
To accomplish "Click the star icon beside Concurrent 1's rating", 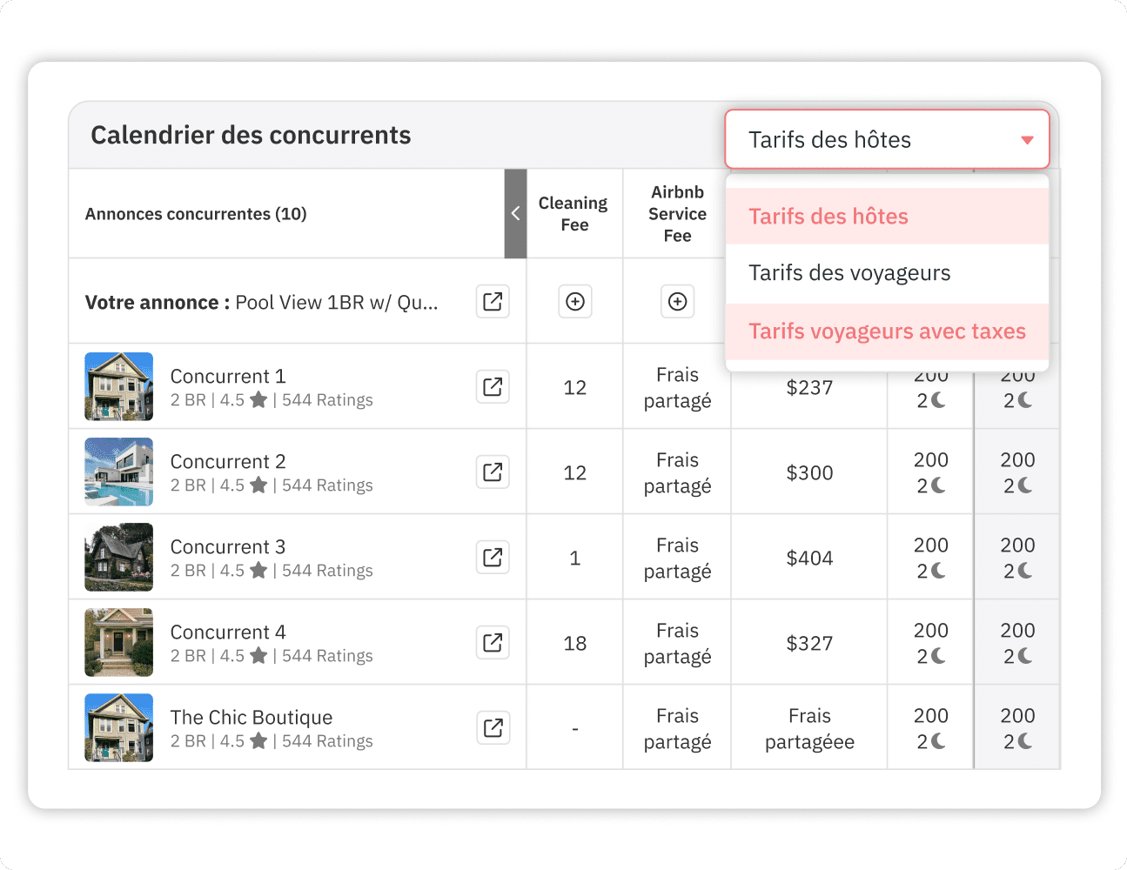I will click(258, 400).
